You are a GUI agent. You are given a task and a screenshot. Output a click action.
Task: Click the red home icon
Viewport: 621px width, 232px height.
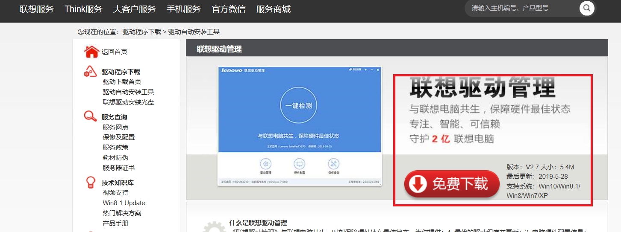(91, 52)
